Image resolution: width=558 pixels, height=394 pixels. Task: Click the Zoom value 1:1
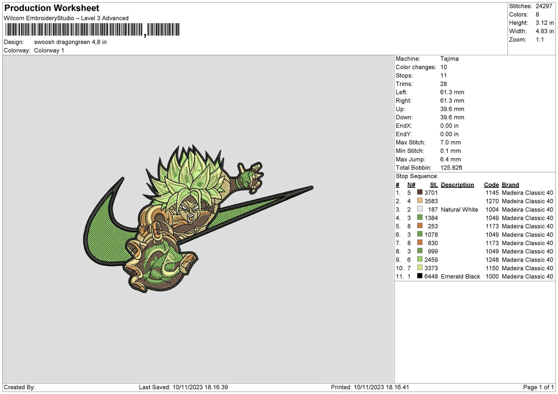[541, 39]
